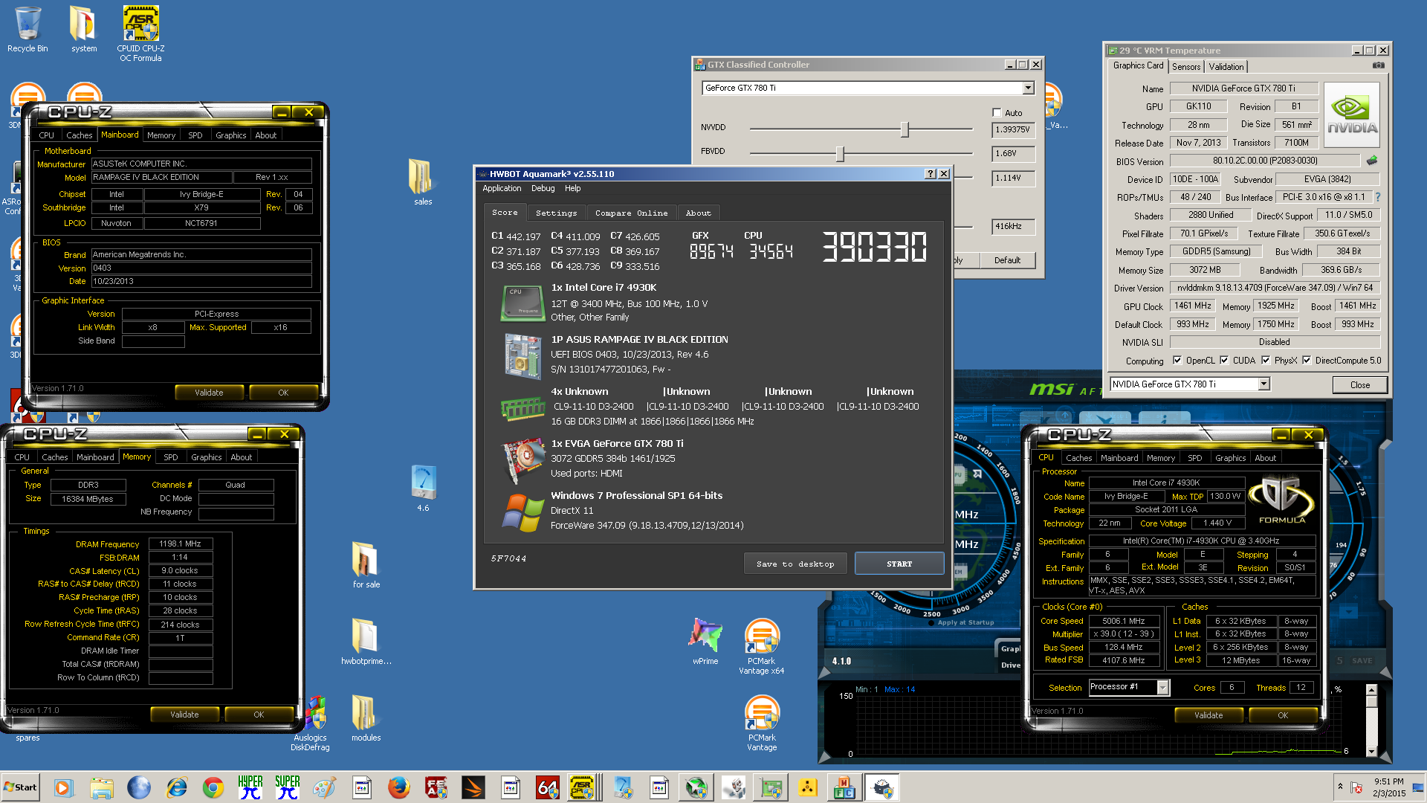Switch to Settings tab in Aquamark
Image resolution: width=1427 pixels, height=803 pixels.
coord(556,213)
